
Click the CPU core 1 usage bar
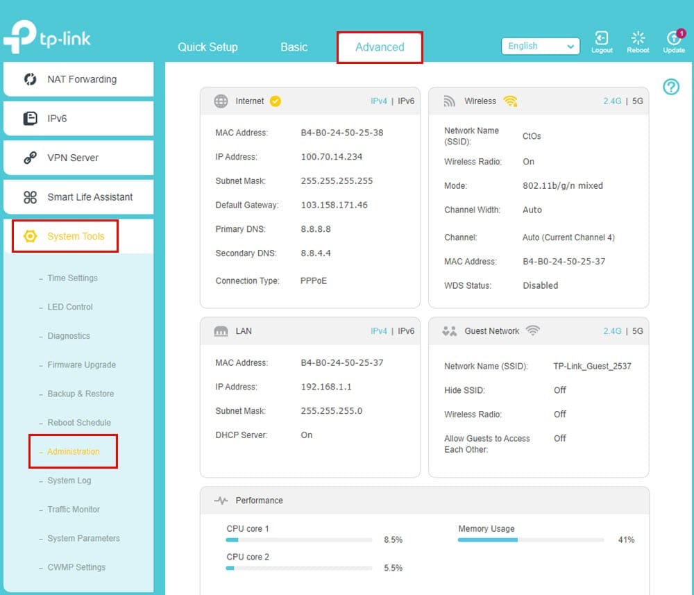pos(298,539)
